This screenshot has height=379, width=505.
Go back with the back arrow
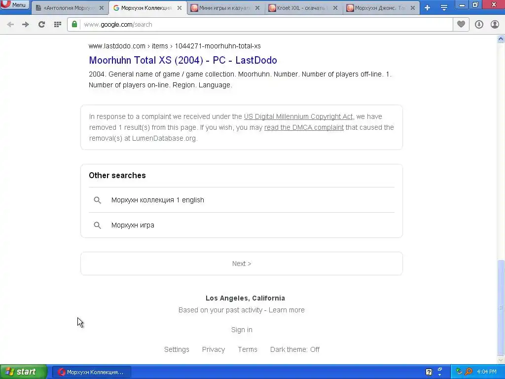tap(10, 25)
